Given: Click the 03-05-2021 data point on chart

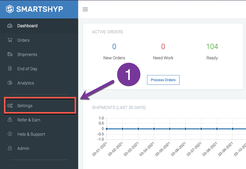Looking at the screenshot, I should coord(170,129).
